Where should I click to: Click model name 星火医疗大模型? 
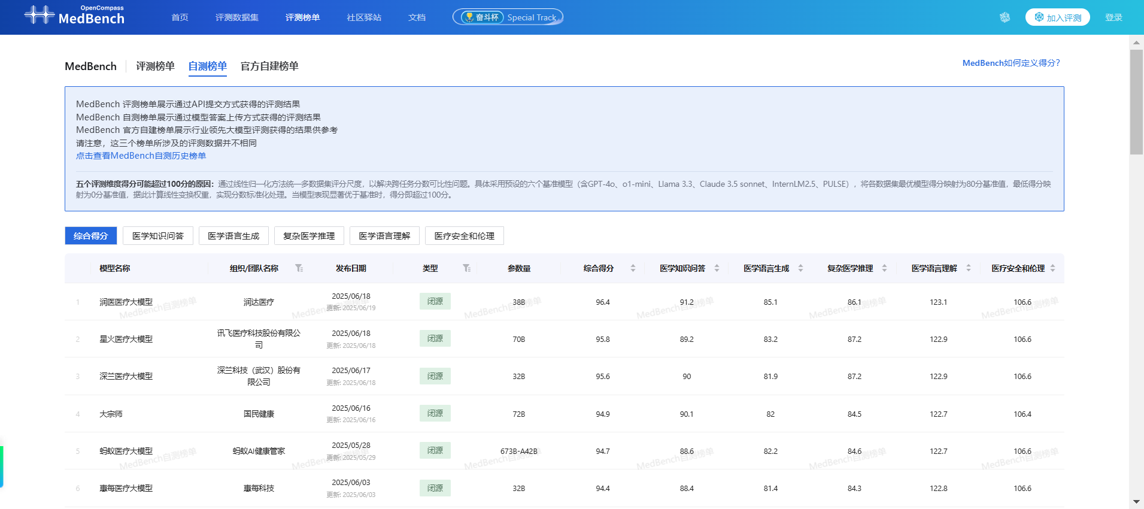coord(126,339)
